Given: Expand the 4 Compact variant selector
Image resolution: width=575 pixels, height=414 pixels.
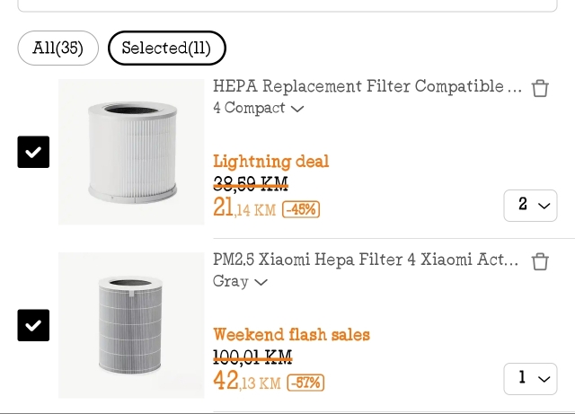Looking at the screenshot, I should tap(258, 109).
